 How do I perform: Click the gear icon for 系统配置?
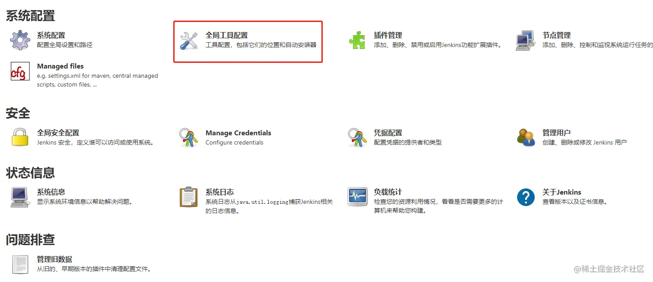point(20,40)
